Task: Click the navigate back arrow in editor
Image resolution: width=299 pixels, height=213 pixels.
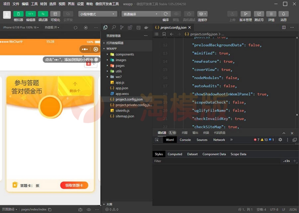Action: tap(172, 34)
